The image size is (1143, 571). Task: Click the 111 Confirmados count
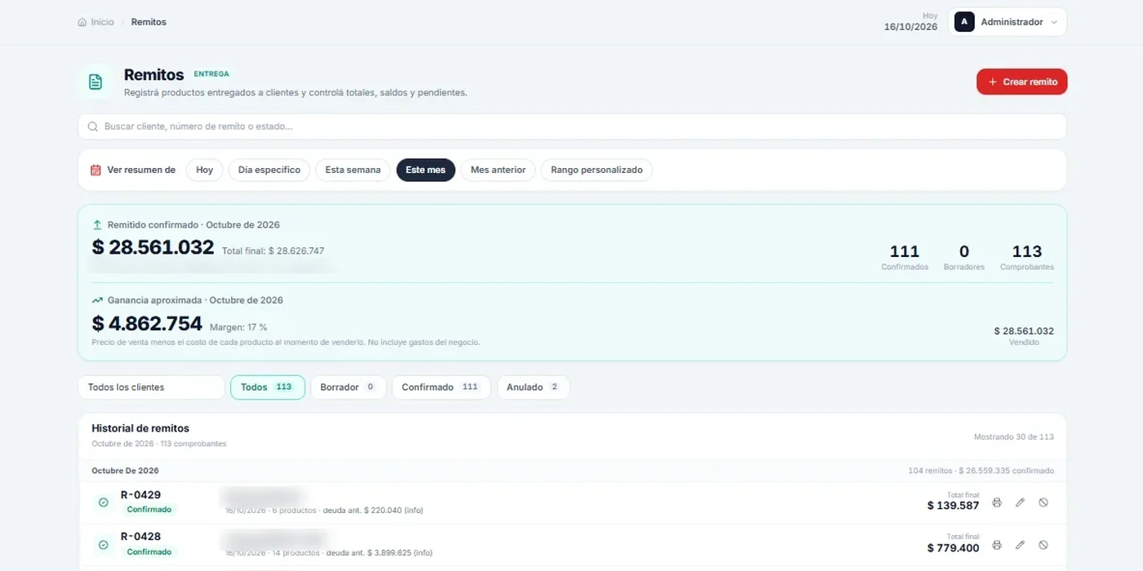point(905,252)
